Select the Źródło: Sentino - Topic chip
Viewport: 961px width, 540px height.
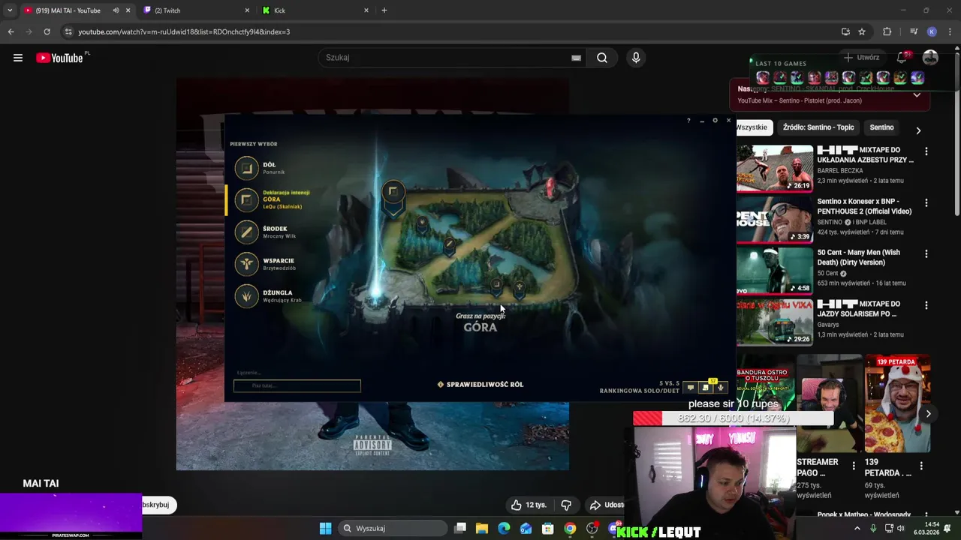818,127
